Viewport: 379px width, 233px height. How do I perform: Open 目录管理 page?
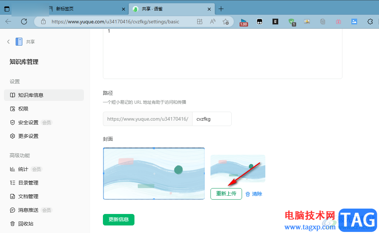coord(44,183)
